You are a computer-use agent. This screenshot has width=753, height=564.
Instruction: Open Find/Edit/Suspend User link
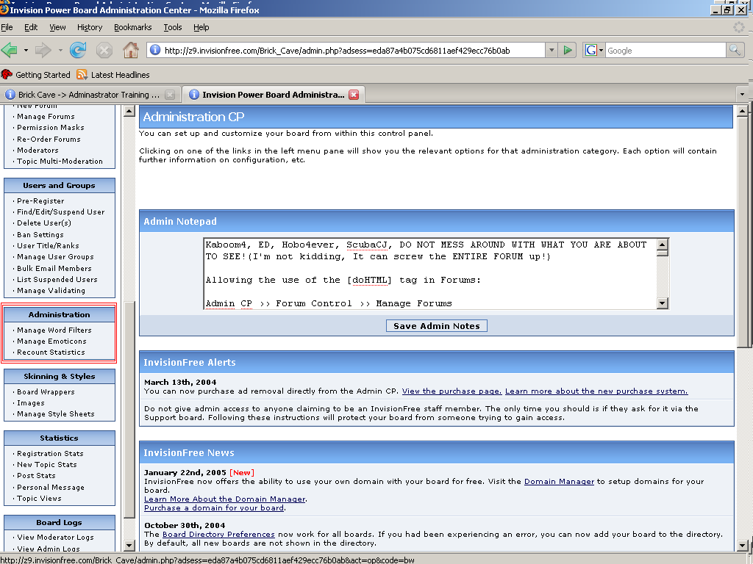click(x=60, y=212)
